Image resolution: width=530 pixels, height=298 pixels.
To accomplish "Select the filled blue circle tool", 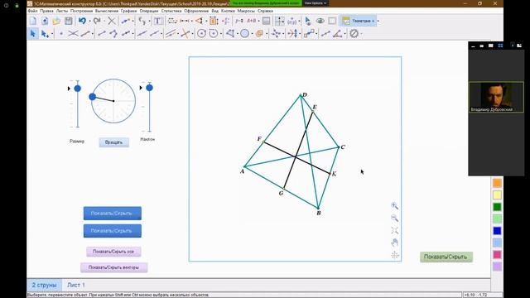I will point(245,33).
